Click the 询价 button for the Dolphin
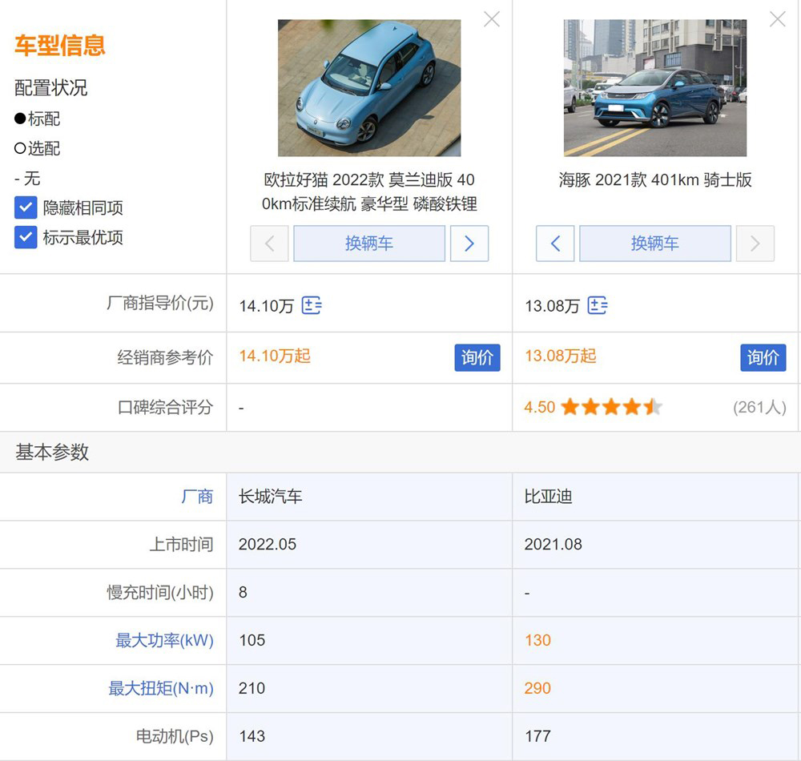 [763, 358]
